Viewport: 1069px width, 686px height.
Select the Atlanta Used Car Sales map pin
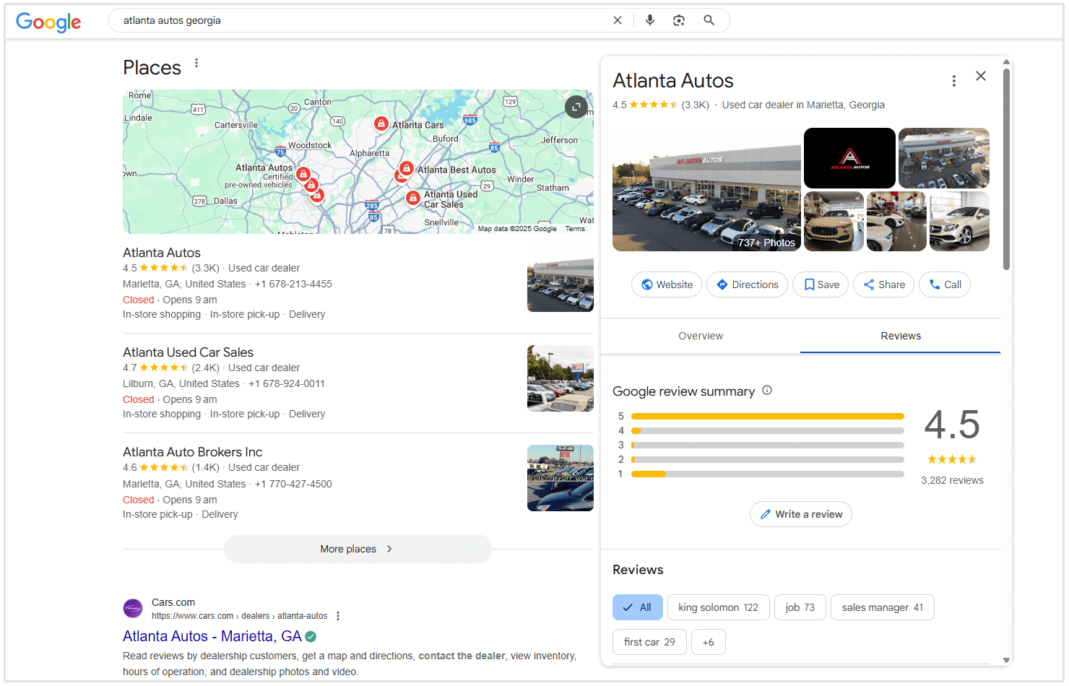click(x=413, y=198)
